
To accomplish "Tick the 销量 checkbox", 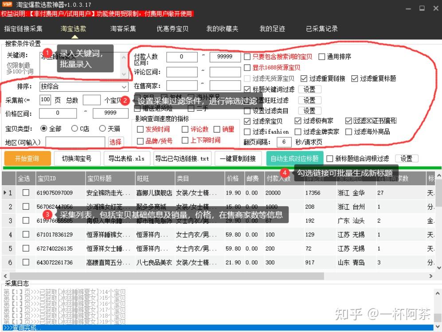I will click(x=217, y=129).
